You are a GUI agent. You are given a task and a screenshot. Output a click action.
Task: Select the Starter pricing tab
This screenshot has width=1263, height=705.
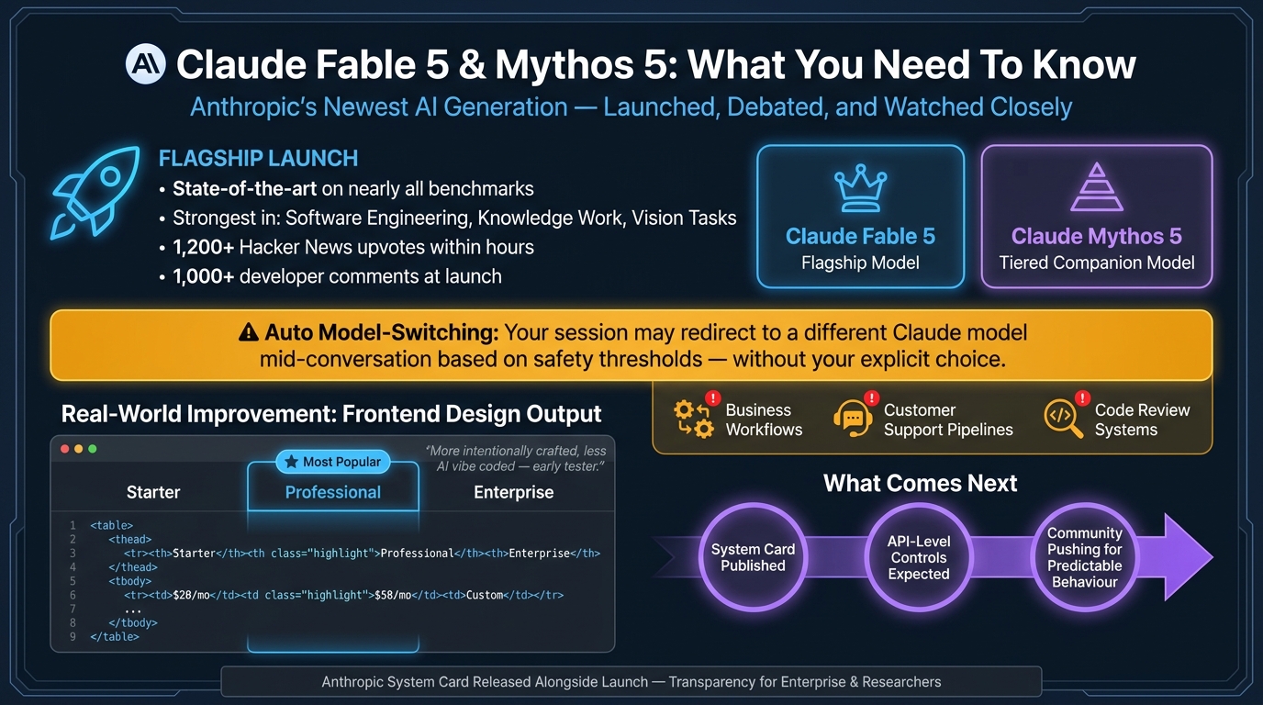coord(153,492)
